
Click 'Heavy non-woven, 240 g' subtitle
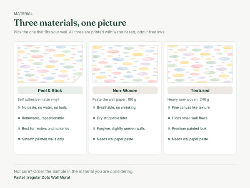pos(188,99)
